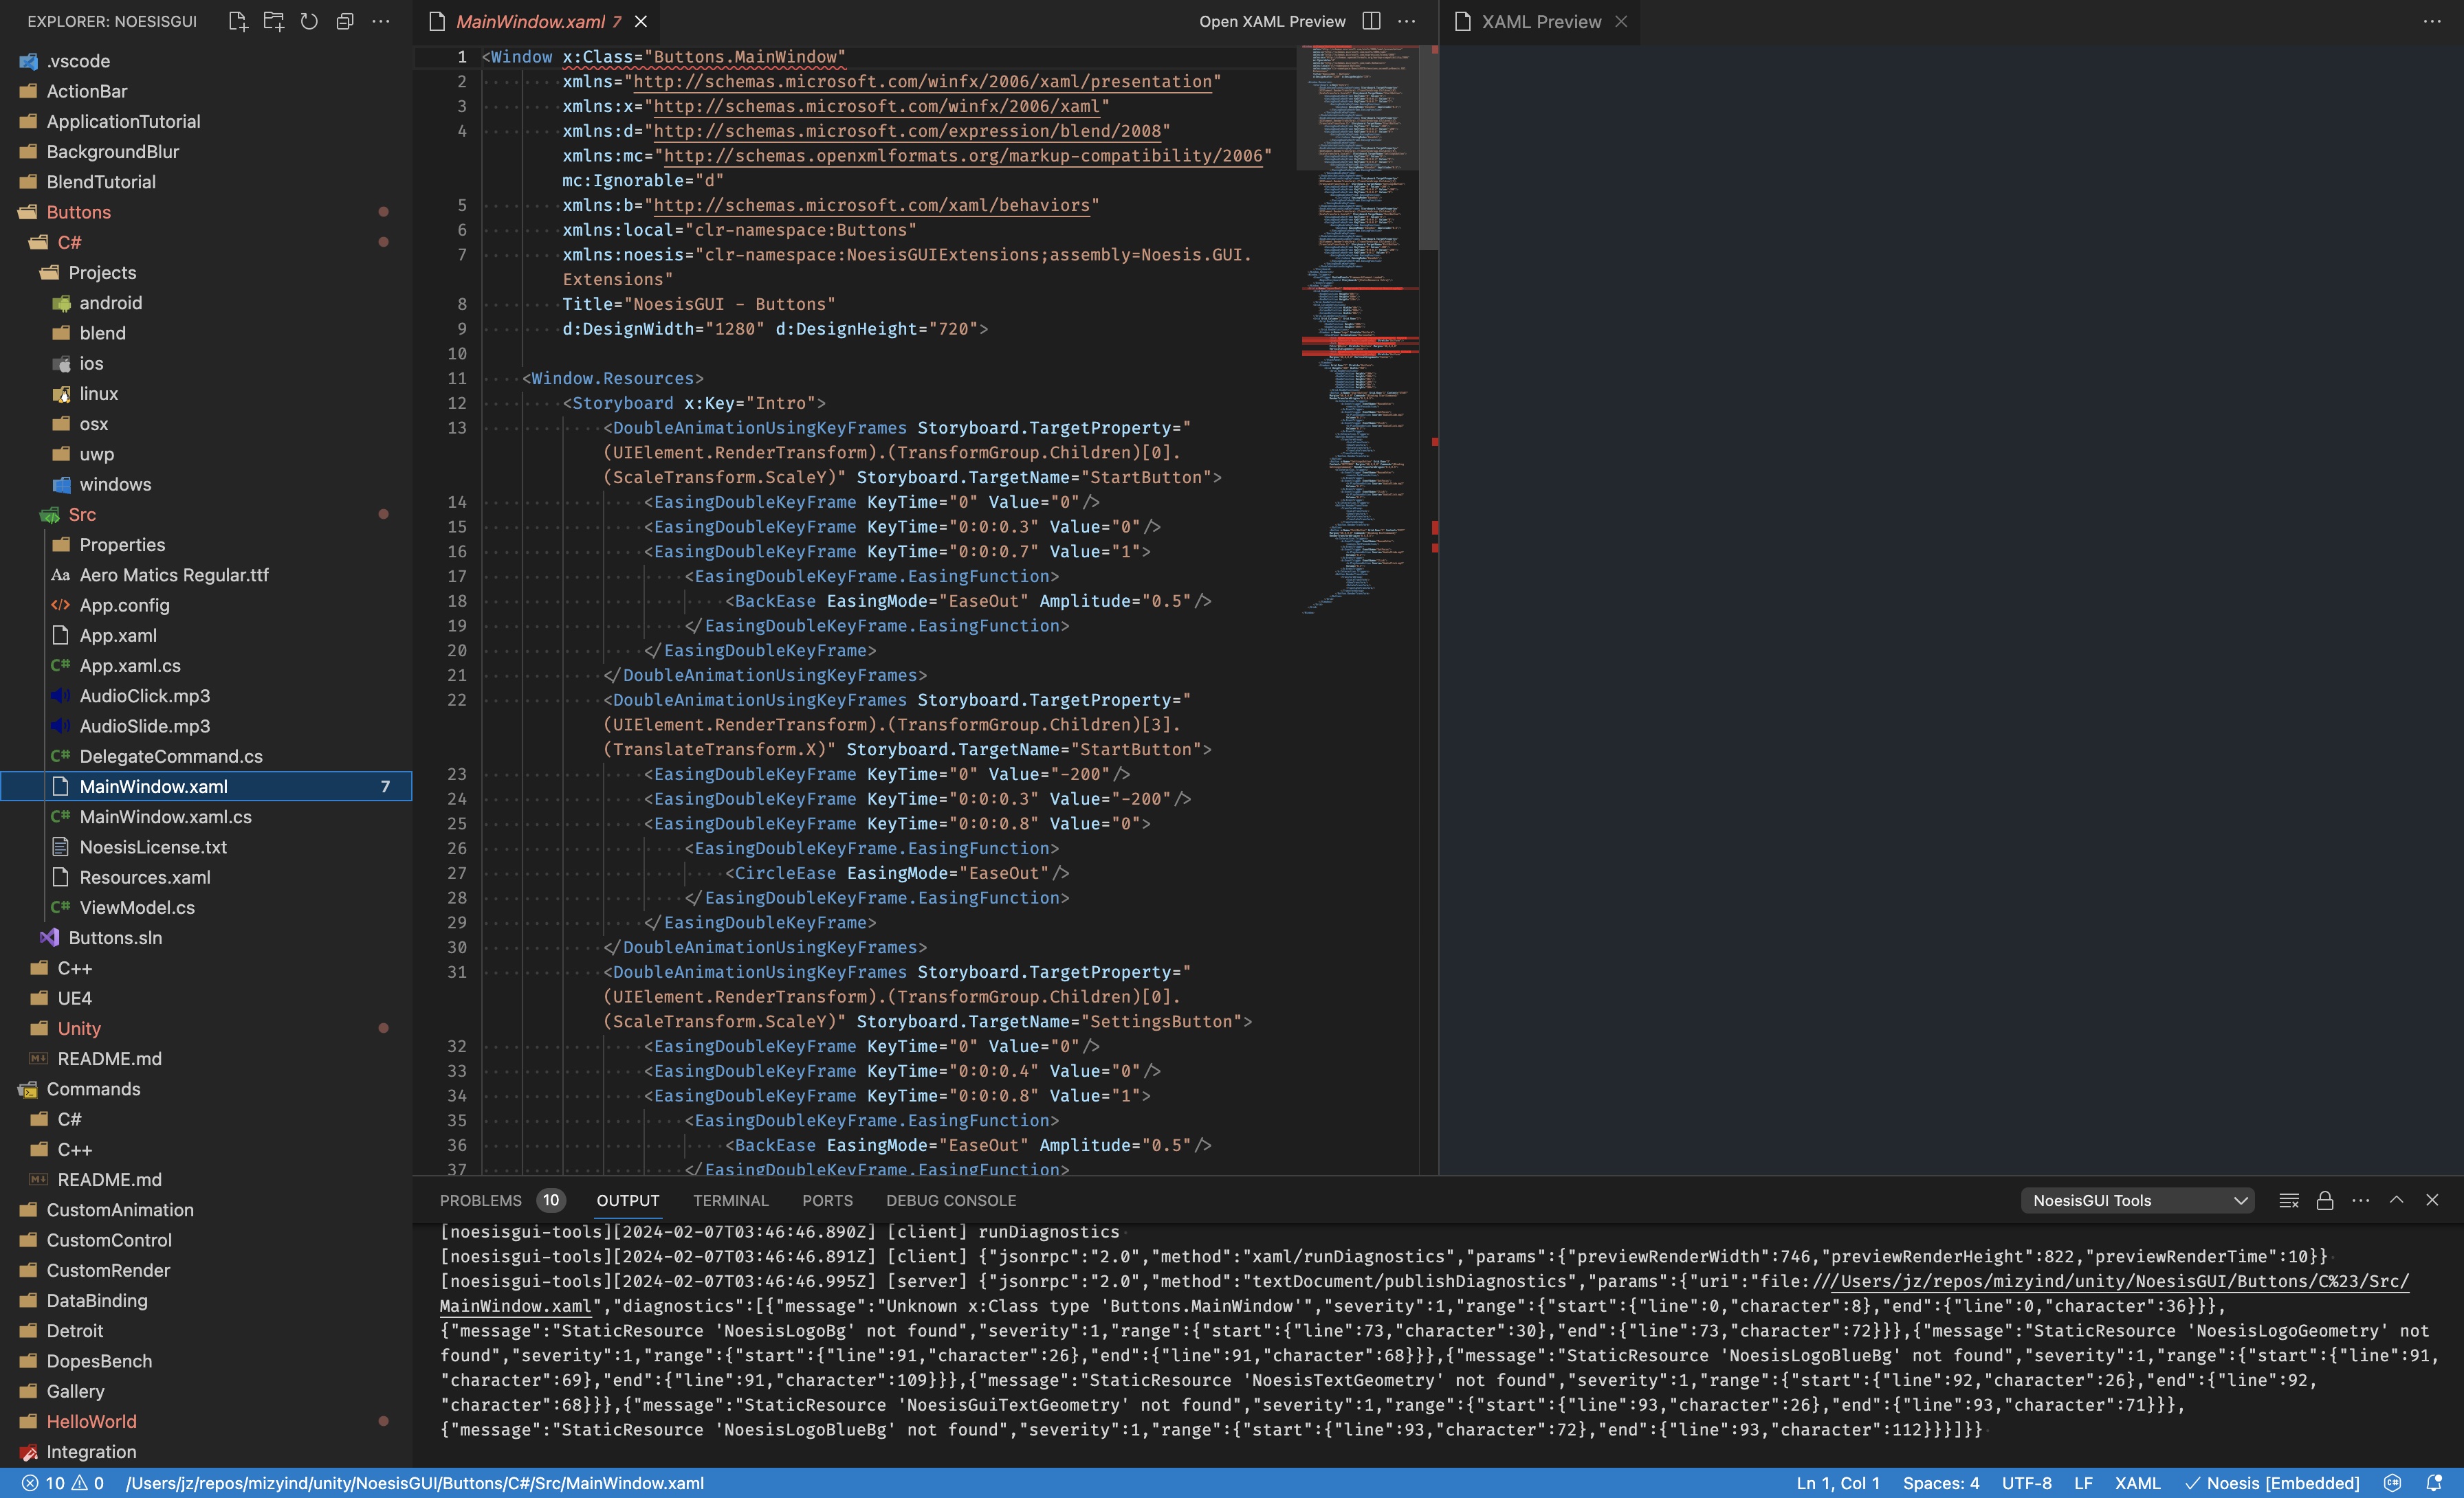The image size is (2464, 1498).
Task: Open Explorer views and more actions menu
Action: (381, 21)
